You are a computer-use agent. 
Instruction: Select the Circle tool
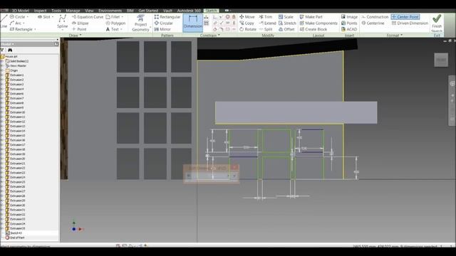(x=17, y=17)
